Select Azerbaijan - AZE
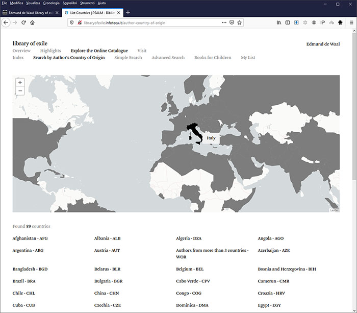357x313 pixels. [274, 250]
